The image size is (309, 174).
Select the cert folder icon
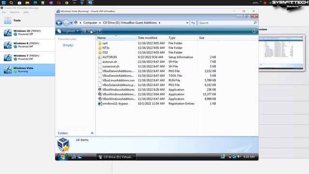pyautogui.click(x=100, y=43)
